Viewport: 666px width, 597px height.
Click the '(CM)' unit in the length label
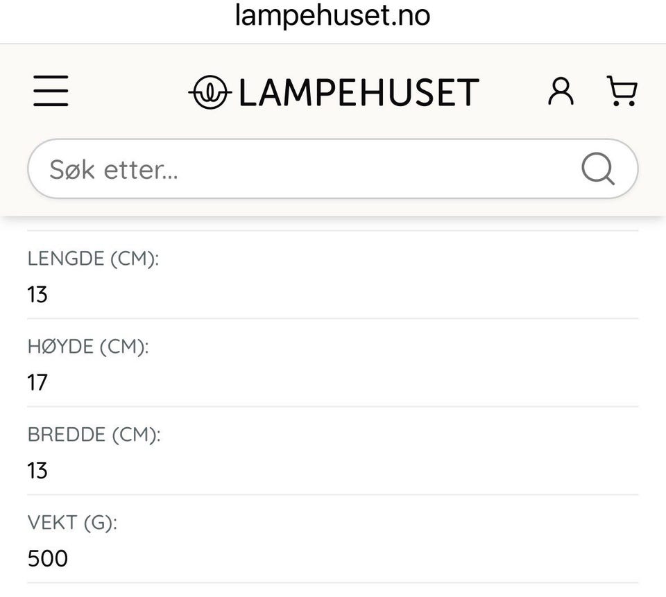pyautogui.click(x=134, y=259)
